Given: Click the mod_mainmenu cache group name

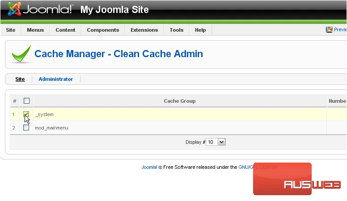Looking at the screenshot, I should click(51, 128).
